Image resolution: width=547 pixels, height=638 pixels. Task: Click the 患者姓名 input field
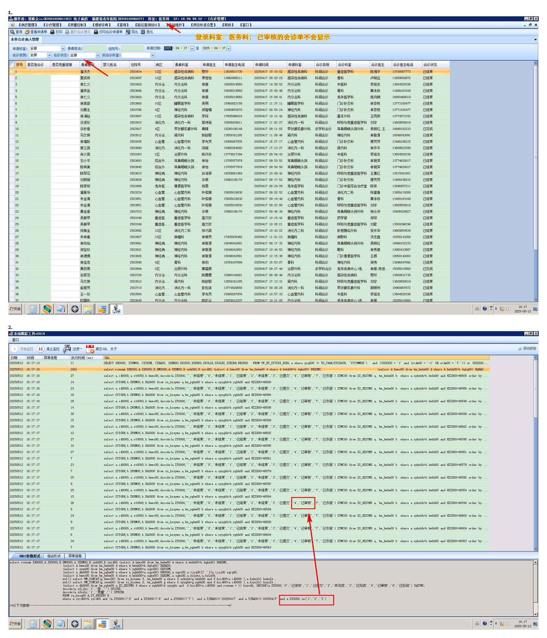94,49
